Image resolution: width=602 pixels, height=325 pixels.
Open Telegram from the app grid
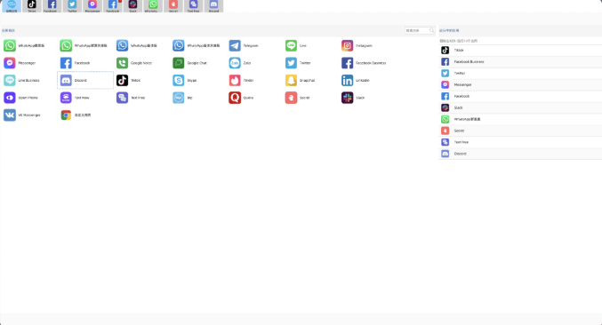click(244, 45)
